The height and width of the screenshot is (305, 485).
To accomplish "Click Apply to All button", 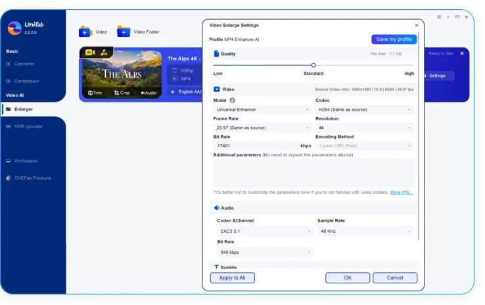I will [x=232, y=278].
